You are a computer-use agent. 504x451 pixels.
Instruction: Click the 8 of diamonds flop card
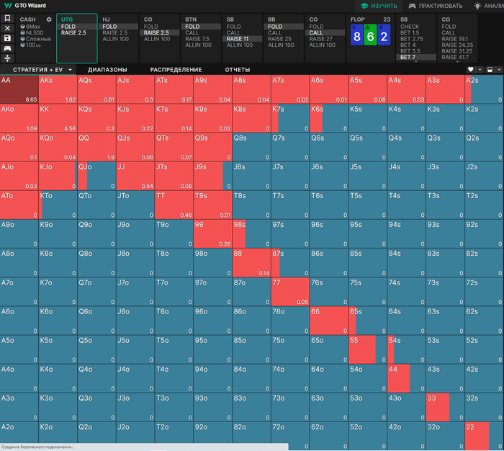pos(357,35)
